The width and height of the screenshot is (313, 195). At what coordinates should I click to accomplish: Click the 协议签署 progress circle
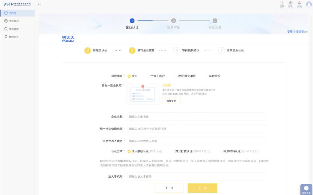coord(215,20)
